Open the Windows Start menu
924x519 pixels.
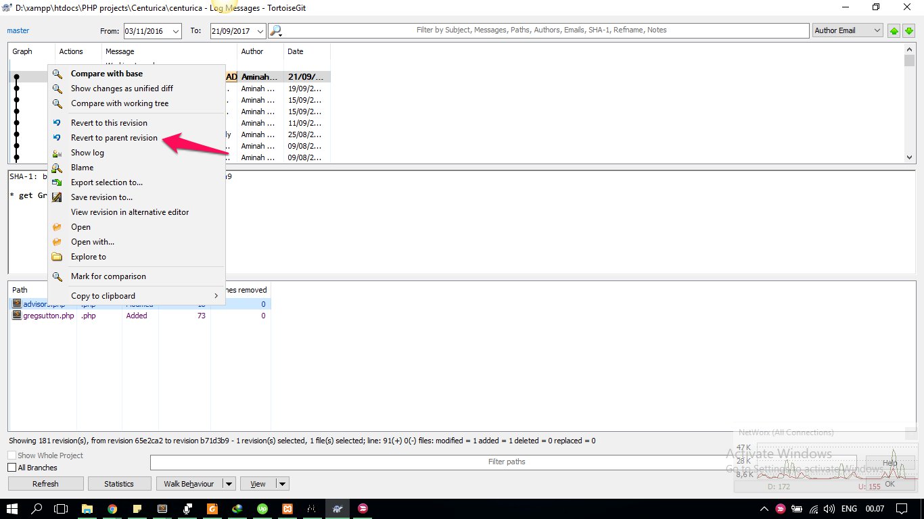(x=12, y=508)
